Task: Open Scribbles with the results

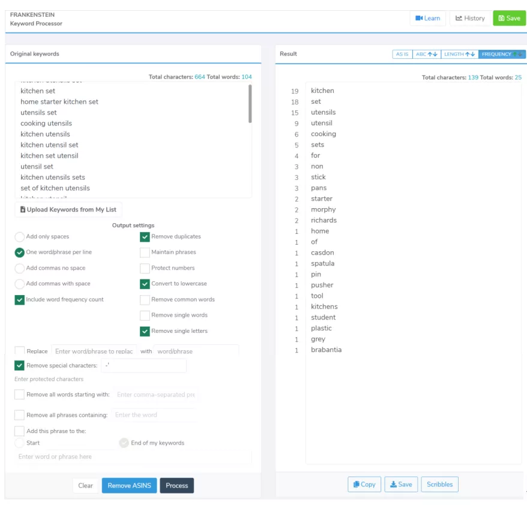Action: (x=439, y=484)
